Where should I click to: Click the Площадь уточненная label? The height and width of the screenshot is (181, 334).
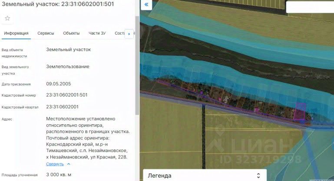click(20, 175)
